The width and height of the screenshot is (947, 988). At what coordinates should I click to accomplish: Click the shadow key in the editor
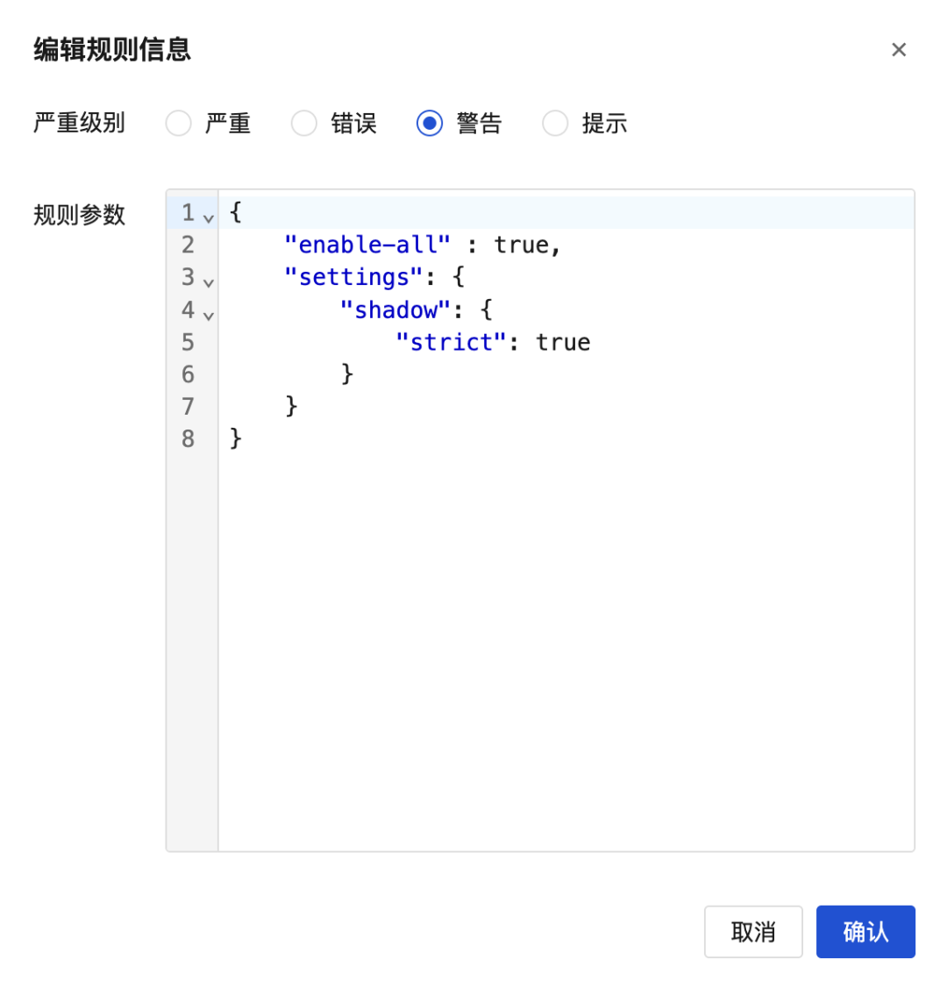(395, 309)
